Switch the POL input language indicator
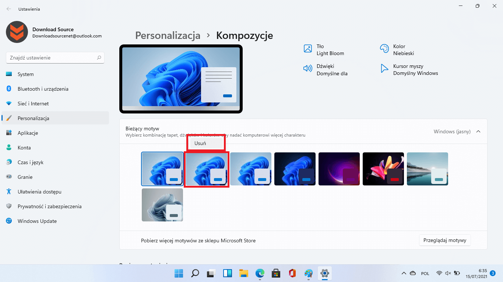 (x=425, y=273)
